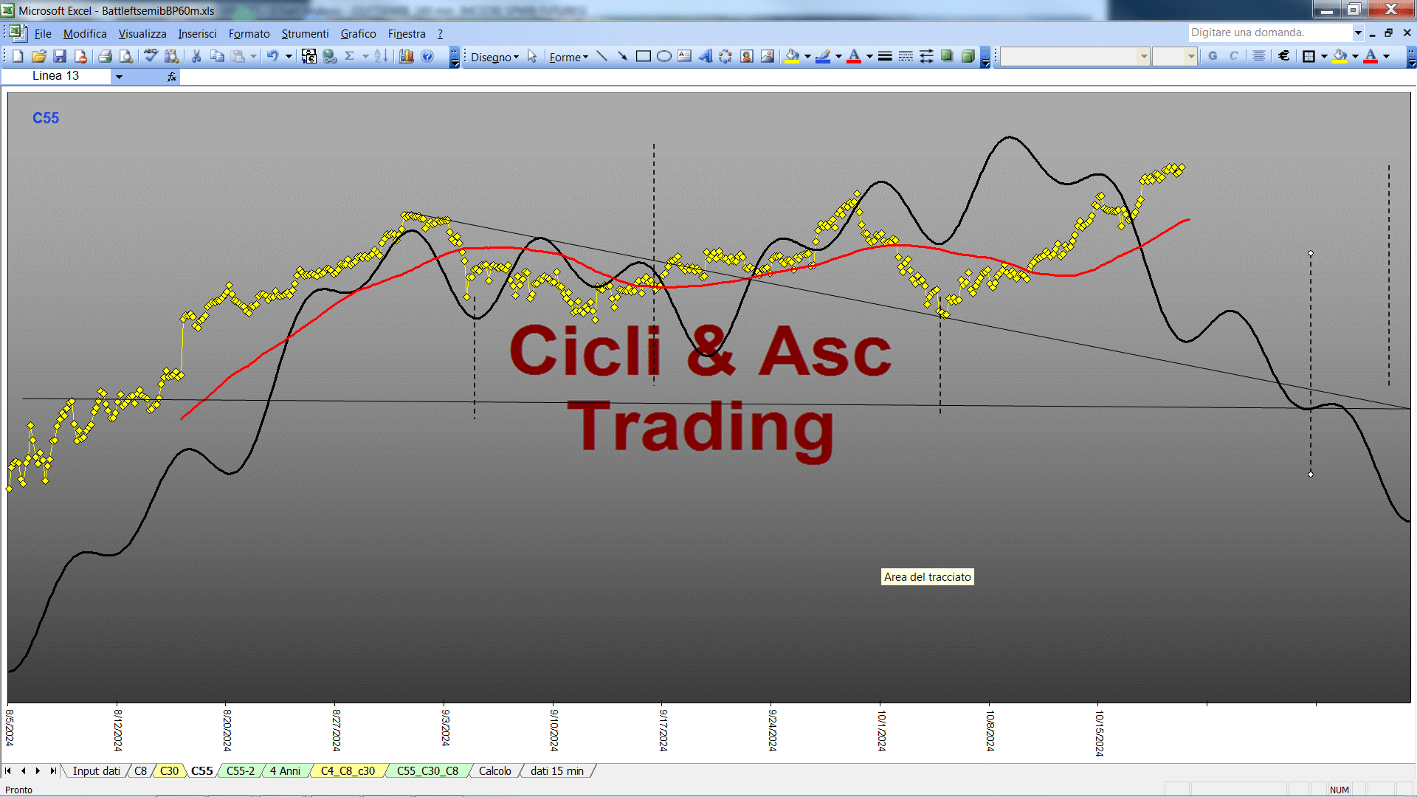Go to the last sheet tab arrow

[52, 770]
